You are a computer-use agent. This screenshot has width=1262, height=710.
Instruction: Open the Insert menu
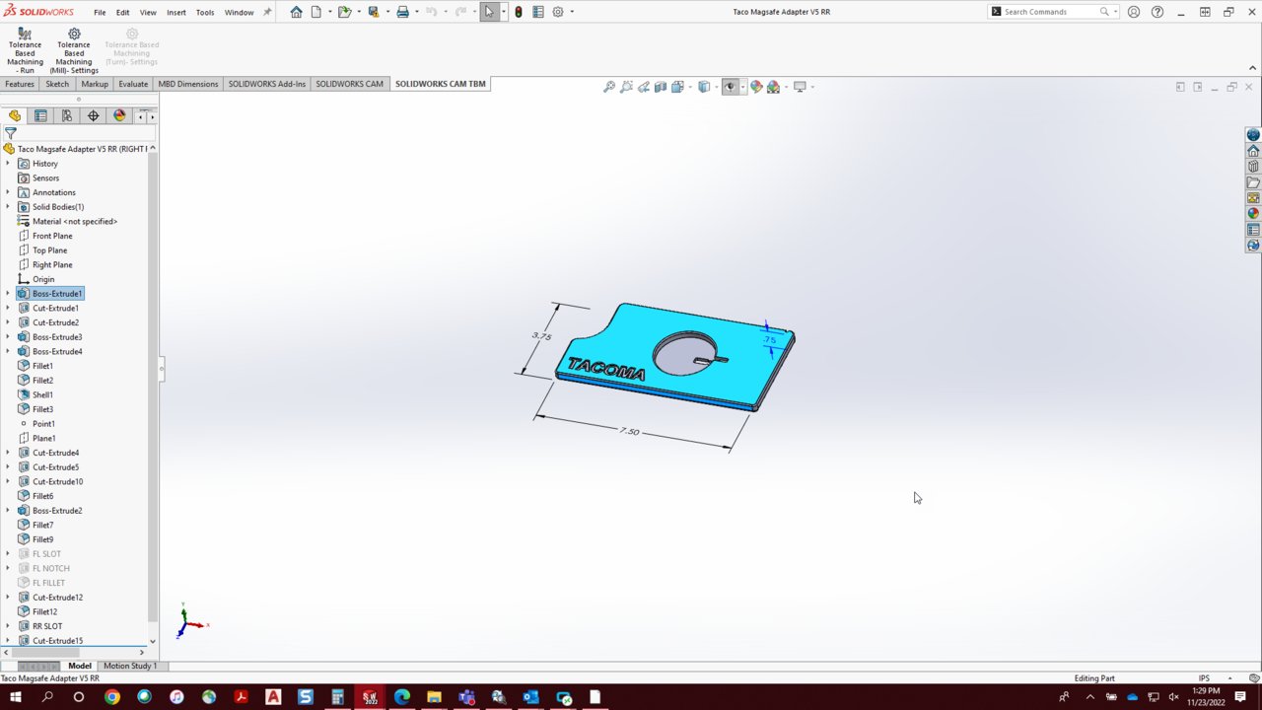[176, 13]
